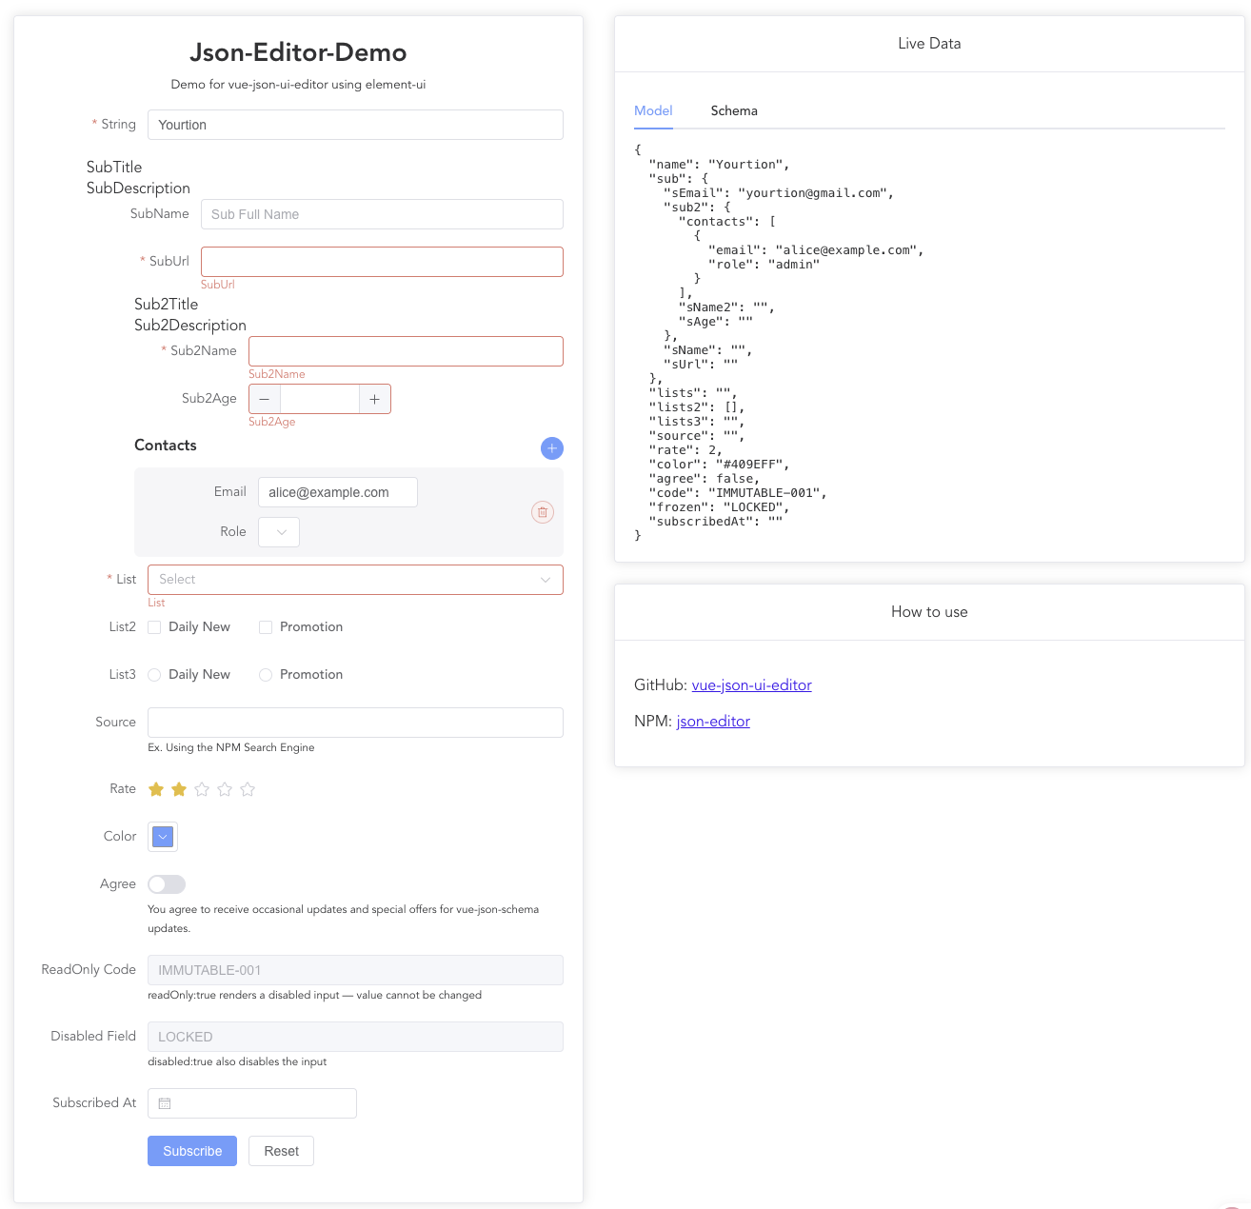Click the Json-Editor-Demo title
1251x1209 pixels.
pos(298,52)
